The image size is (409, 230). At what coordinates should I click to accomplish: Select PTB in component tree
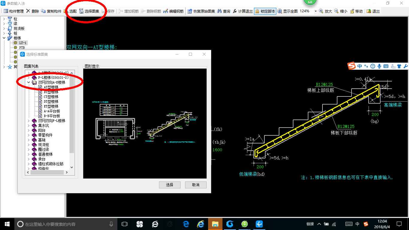tap(22, 48)
